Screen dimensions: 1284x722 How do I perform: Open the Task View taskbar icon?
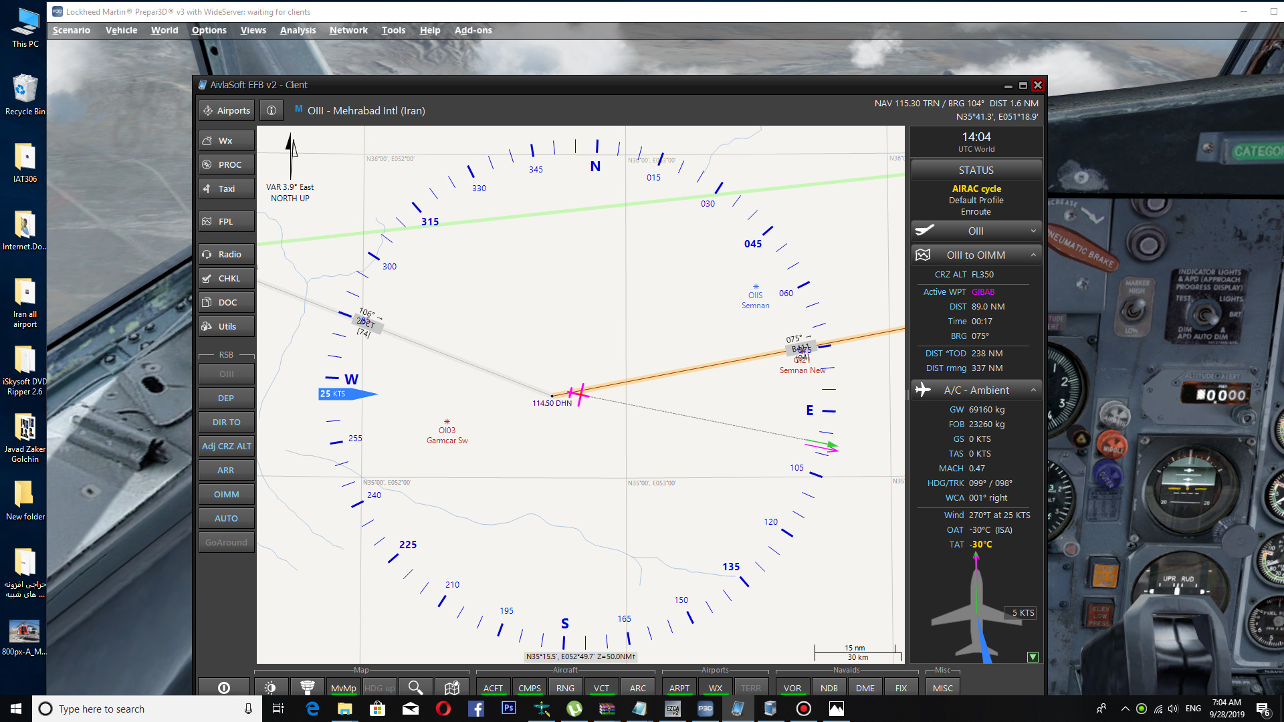[278, 709]
